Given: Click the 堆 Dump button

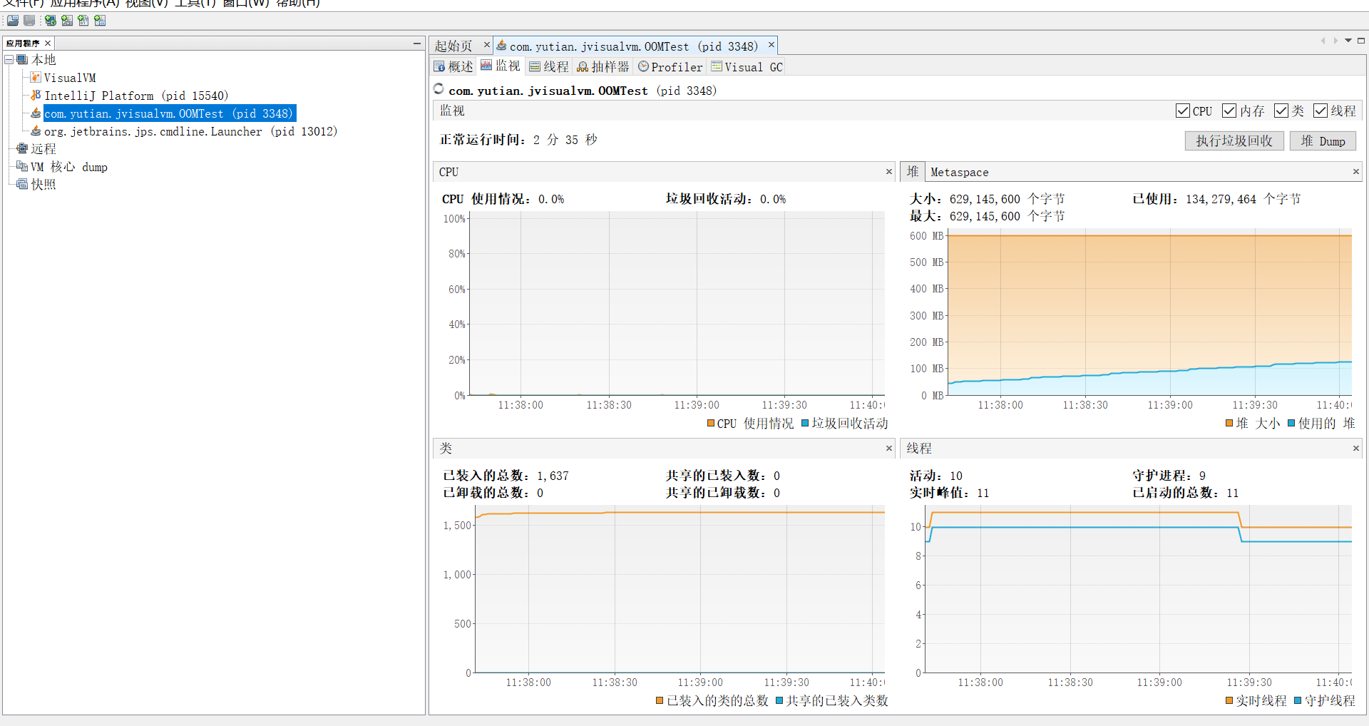Looking at the screenshot, I should tap(1323, 141).
